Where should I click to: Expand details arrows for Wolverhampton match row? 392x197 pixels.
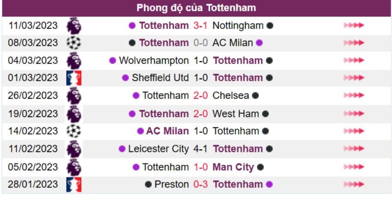(x=354, y=61)
